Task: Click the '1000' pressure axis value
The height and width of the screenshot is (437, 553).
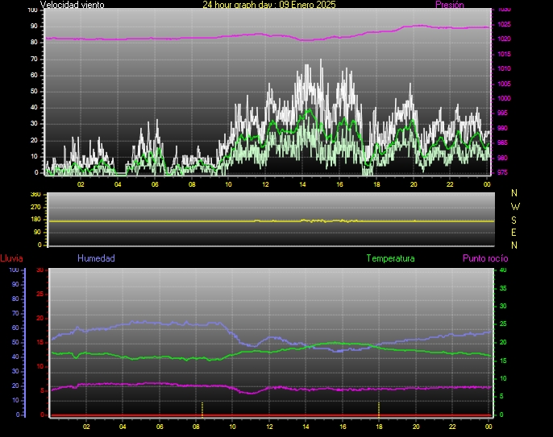Action: pos(504,98)
